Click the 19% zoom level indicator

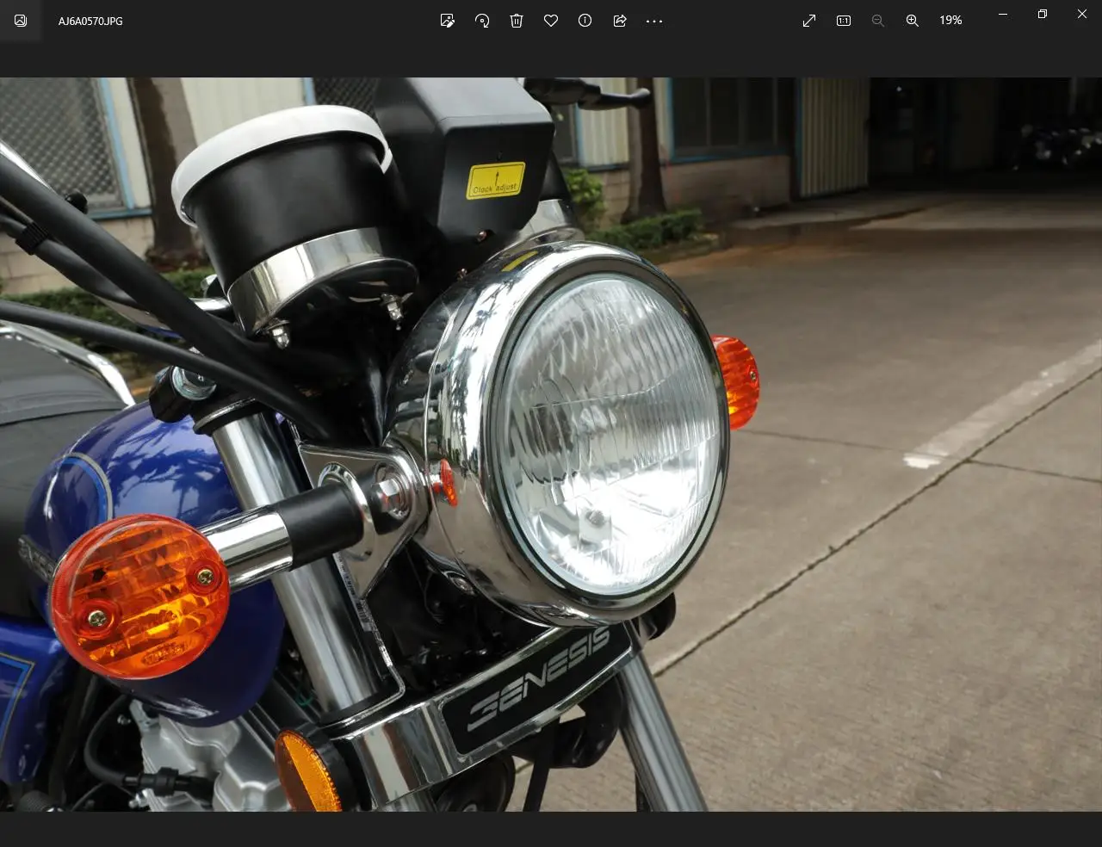pos(950,20)
